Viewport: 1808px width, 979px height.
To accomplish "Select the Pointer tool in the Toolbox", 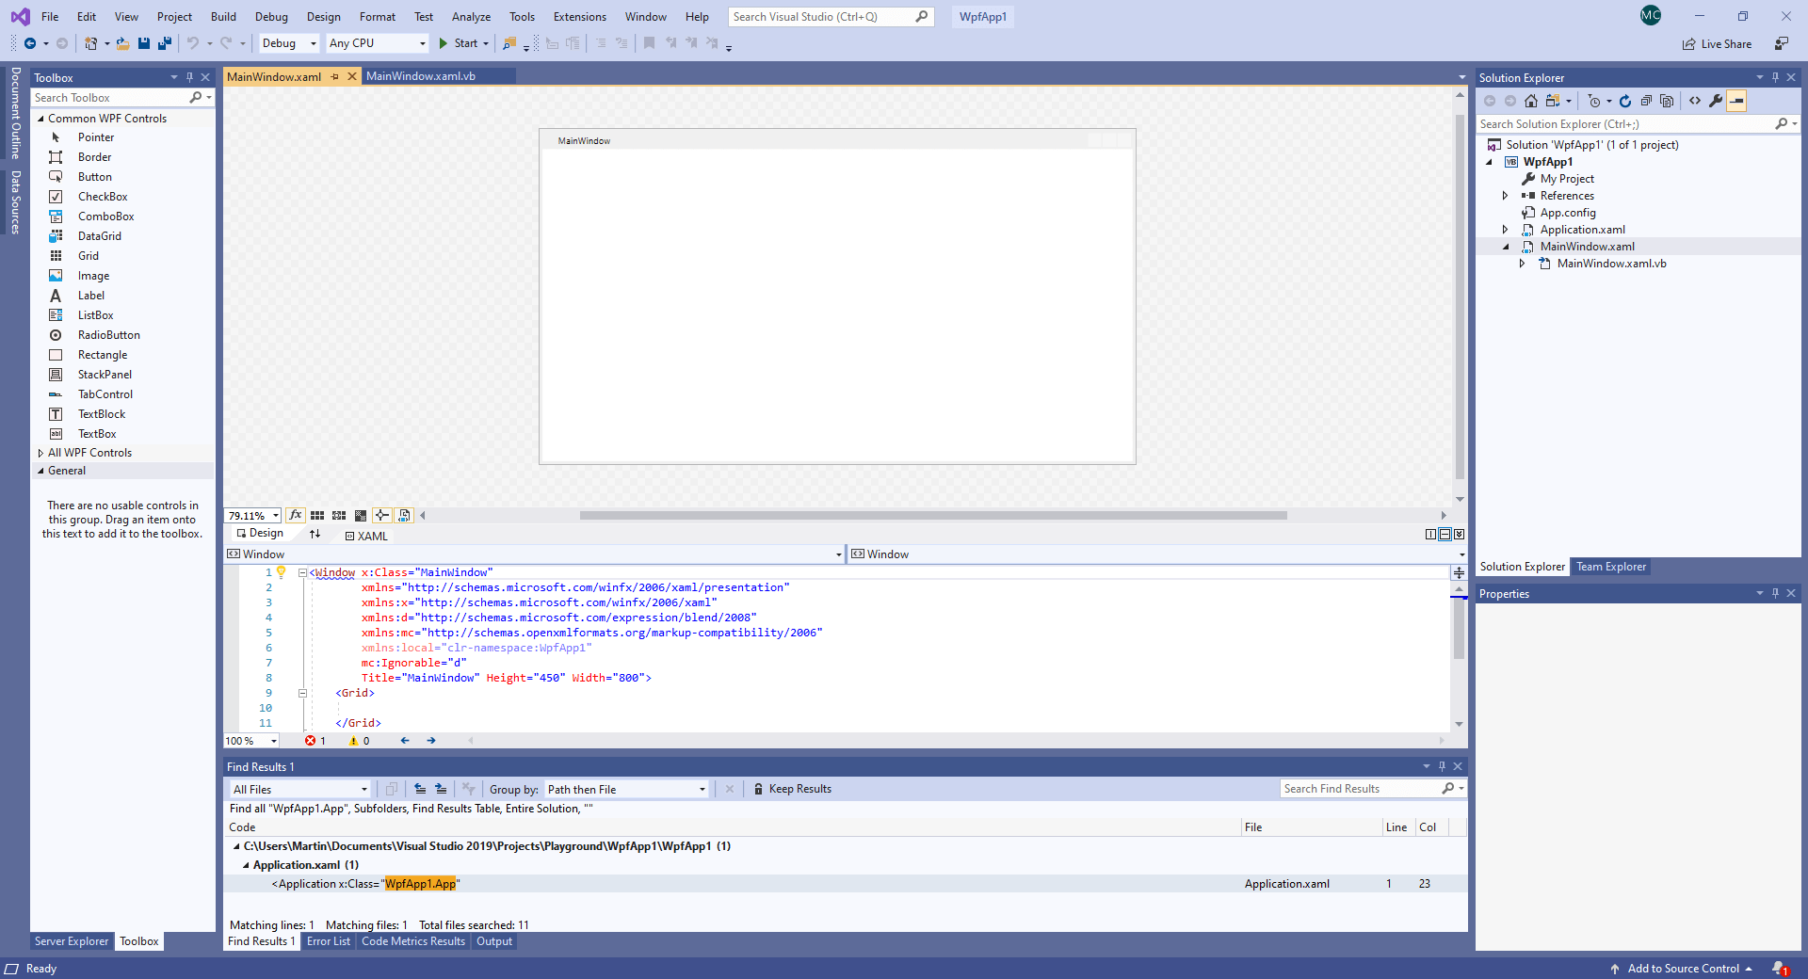I will click(94, 136).
